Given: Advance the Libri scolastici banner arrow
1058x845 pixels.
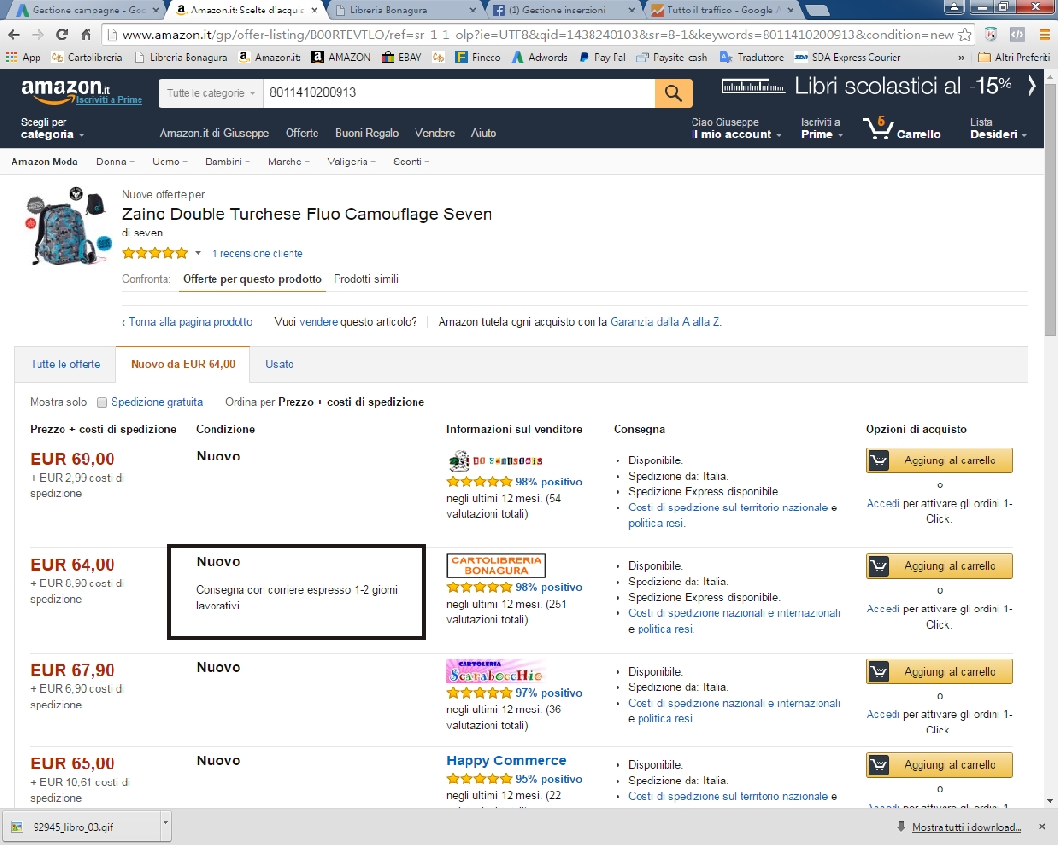Looking at the screenshot, I should tap(1031, 86).
